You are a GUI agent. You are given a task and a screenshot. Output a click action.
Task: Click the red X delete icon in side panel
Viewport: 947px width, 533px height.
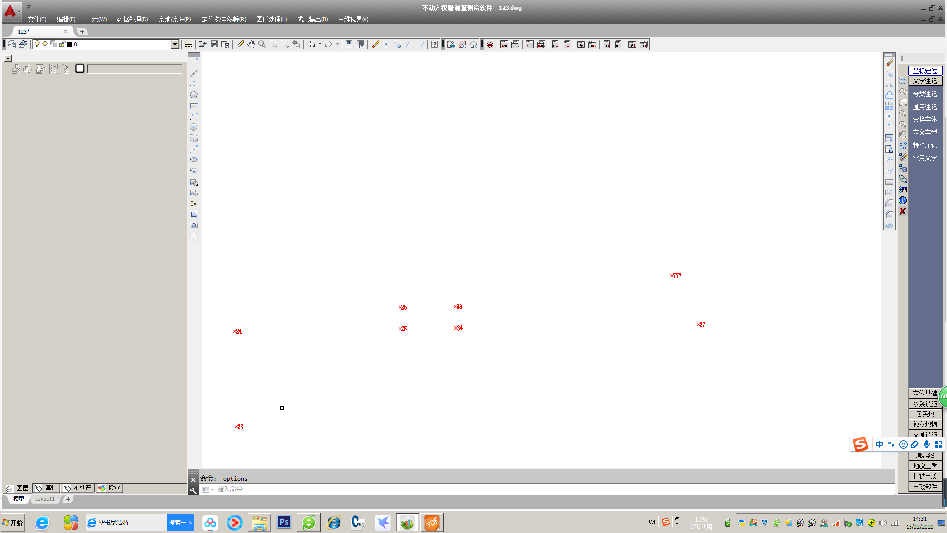click(903, 211)
